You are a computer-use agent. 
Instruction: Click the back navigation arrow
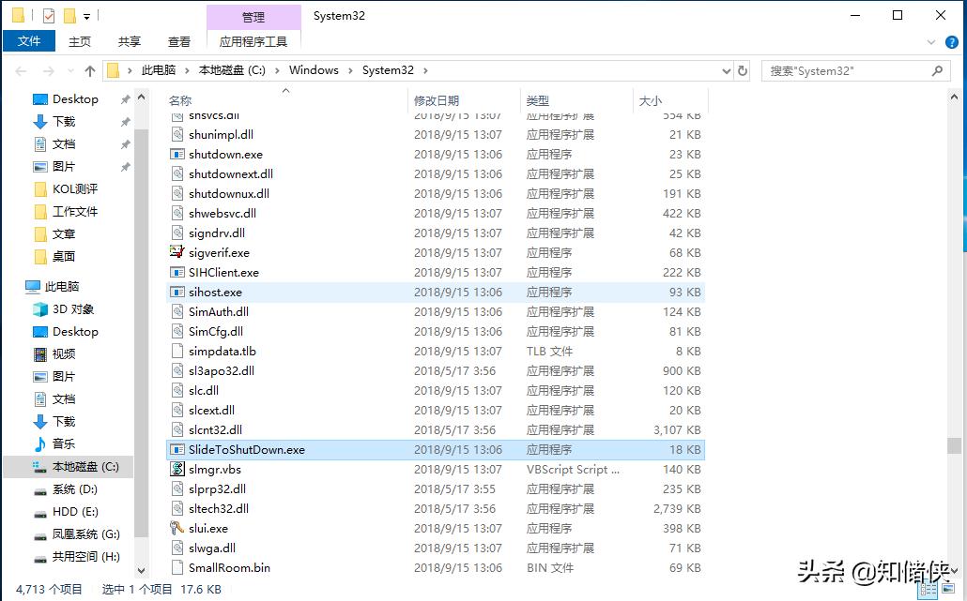click(x=21, y=70)
